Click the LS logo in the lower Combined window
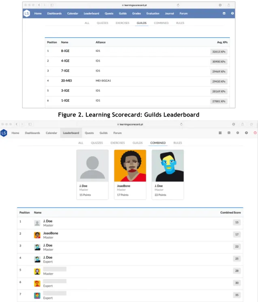The height and width of the screenshot is (302, 258). tap(4, 133)
